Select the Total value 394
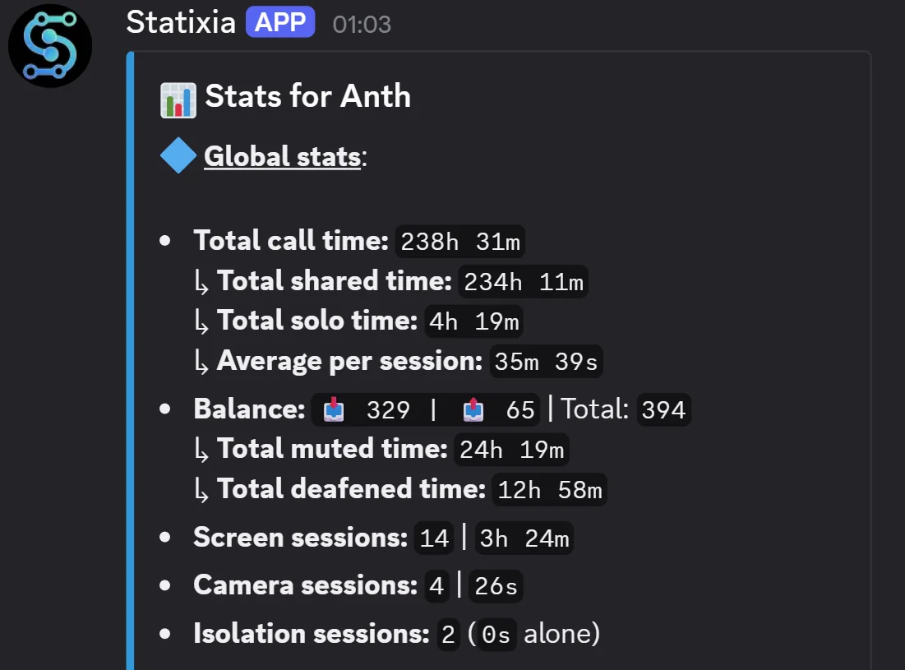This screenshot has width=905, height=670. click(665, 409)
